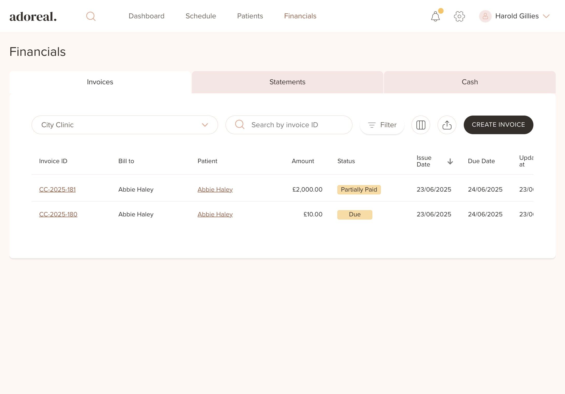Expand the Harold Gillies account menu
The width and height of the screenshot is (565, 394).
pyautogui.click(x=546, y=16)
